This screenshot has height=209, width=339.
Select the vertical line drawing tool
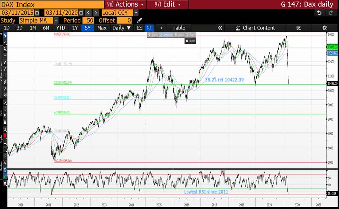click(5, 76)
